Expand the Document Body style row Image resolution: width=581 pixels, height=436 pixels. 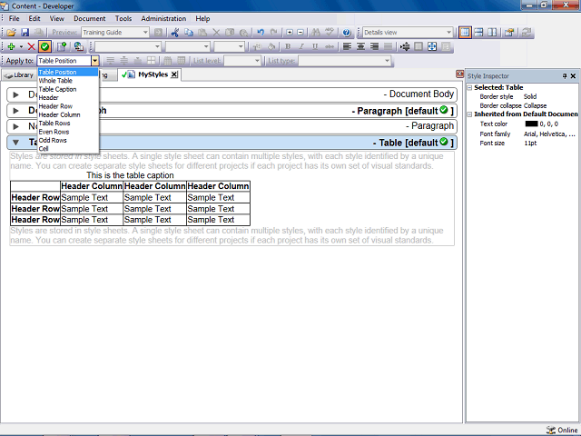click(15, 94)
